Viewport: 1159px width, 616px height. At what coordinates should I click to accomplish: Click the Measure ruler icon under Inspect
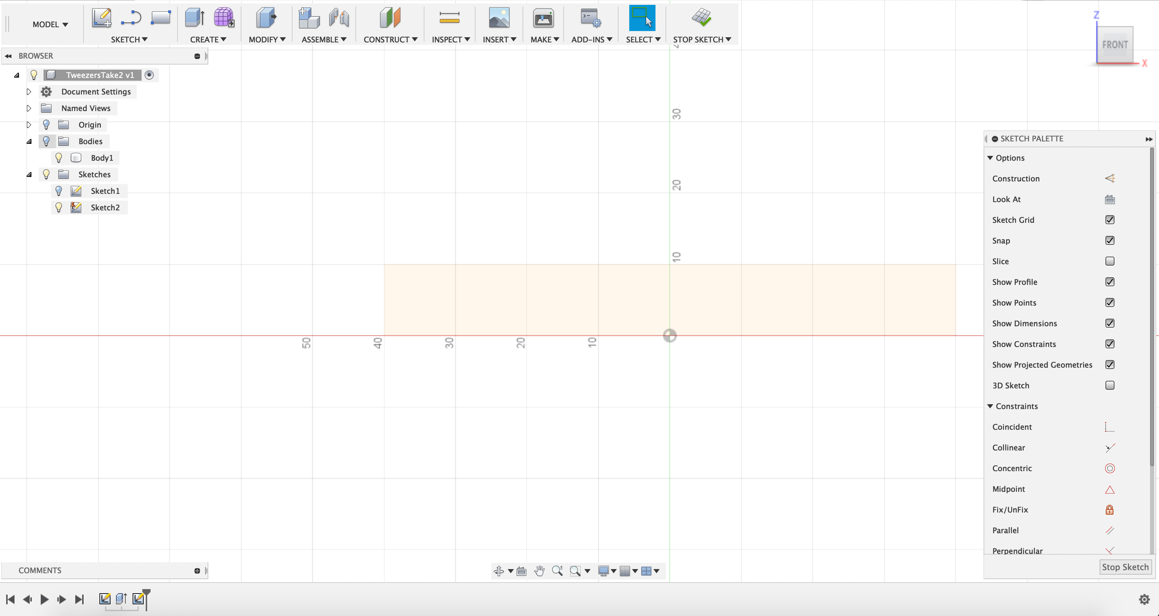coord(449,18)
